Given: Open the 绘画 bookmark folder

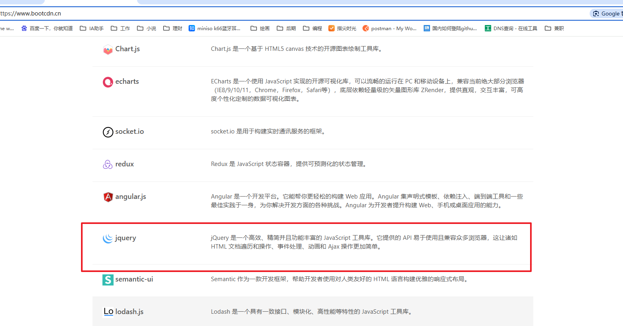Looking at the screenshot, I should [x=260, y=28].
